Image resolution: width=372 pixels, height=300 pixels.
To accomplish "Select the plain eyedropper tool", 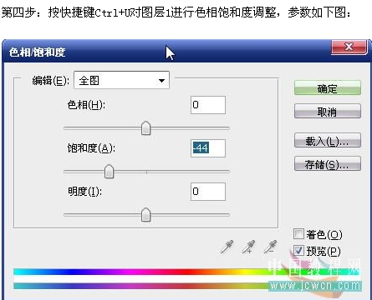I will tap(227, 247).
